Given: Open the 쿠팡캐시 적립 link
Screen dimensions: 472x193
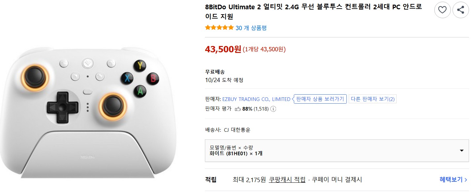Looking at the screenshot, I should 287,180.
